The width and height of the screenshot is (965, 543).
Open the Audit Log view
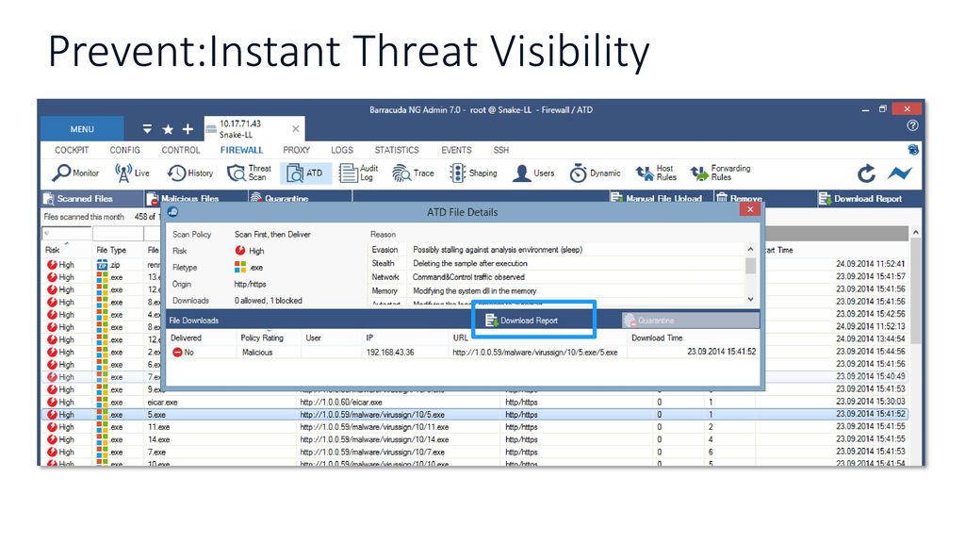pos(359,173)
